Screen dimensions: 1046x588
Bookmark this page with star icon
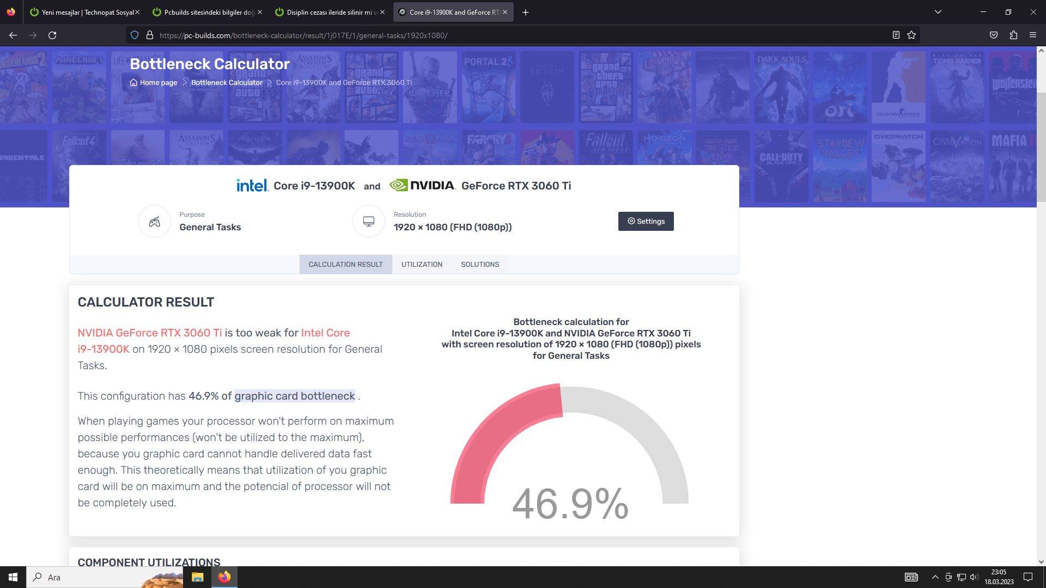coord(911,35)
